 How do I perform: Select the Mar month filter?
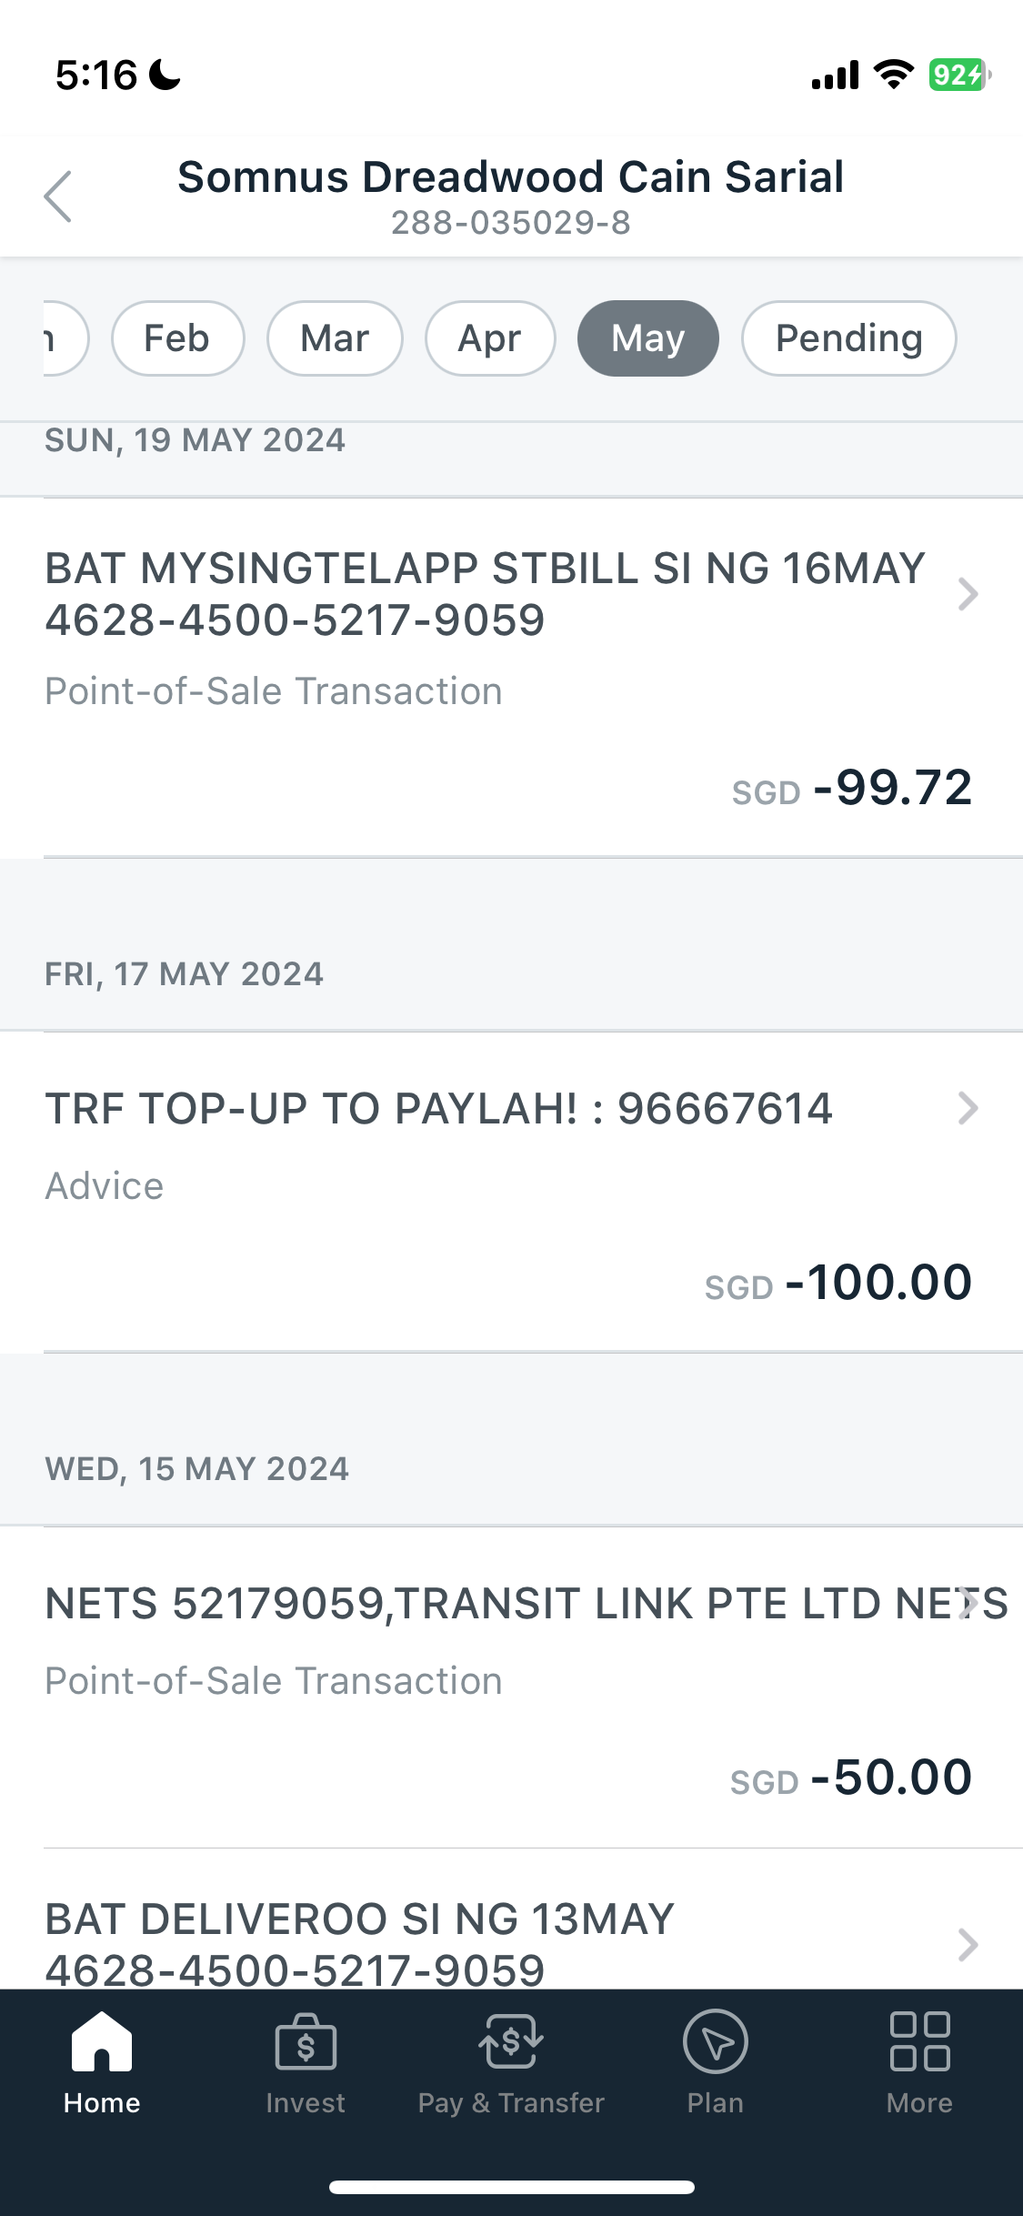[x=335, y=338]
